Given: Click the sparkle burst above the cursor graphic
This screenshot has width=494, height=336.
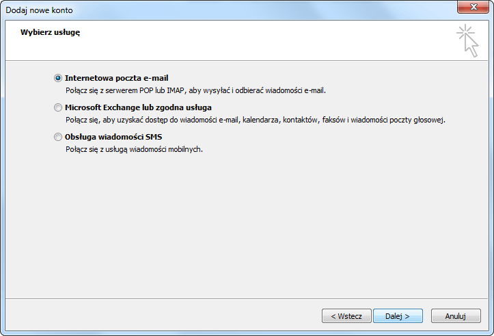Looking at the screenshot, I should click(465, 32).
